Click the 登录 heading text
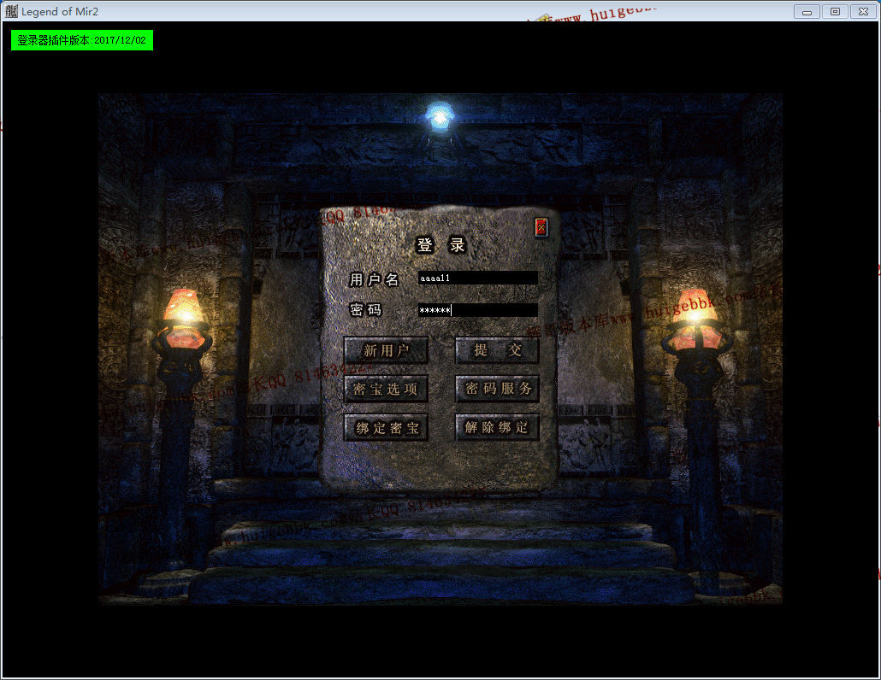This screenshot has height=680, width=881. pyautogui.click(x=441, y=245)
